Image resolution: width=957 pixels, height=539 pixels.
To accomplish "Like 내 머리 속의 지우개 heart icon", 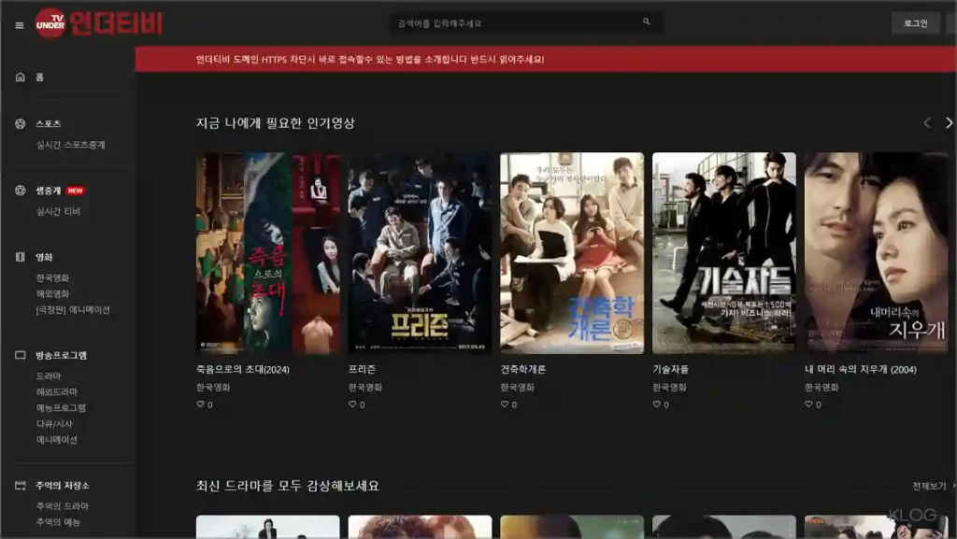I will click(x=808, y=404).
